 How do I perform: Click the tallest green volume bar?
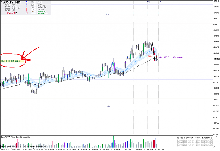tap(114, 142)
